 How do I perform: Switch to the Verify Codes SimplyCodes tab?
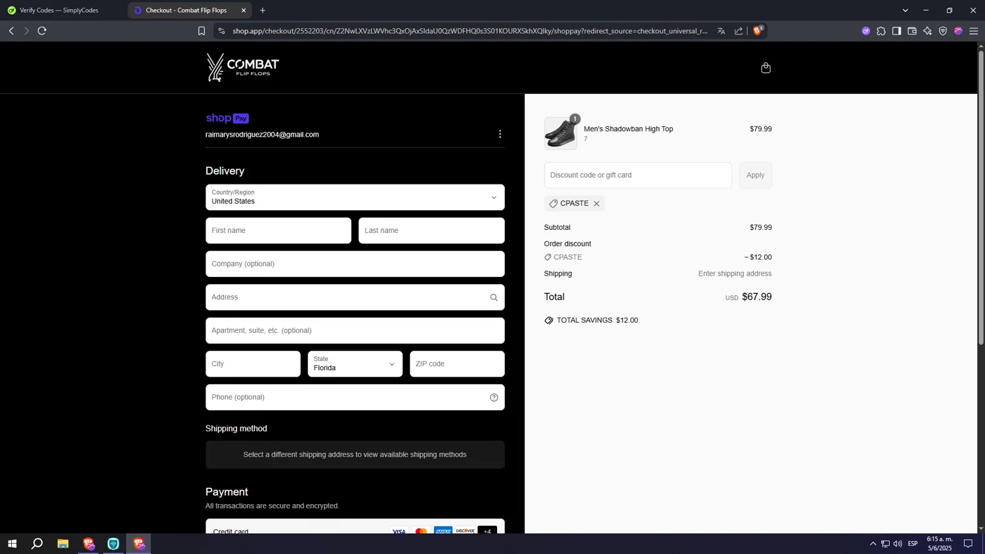[60, 11]
